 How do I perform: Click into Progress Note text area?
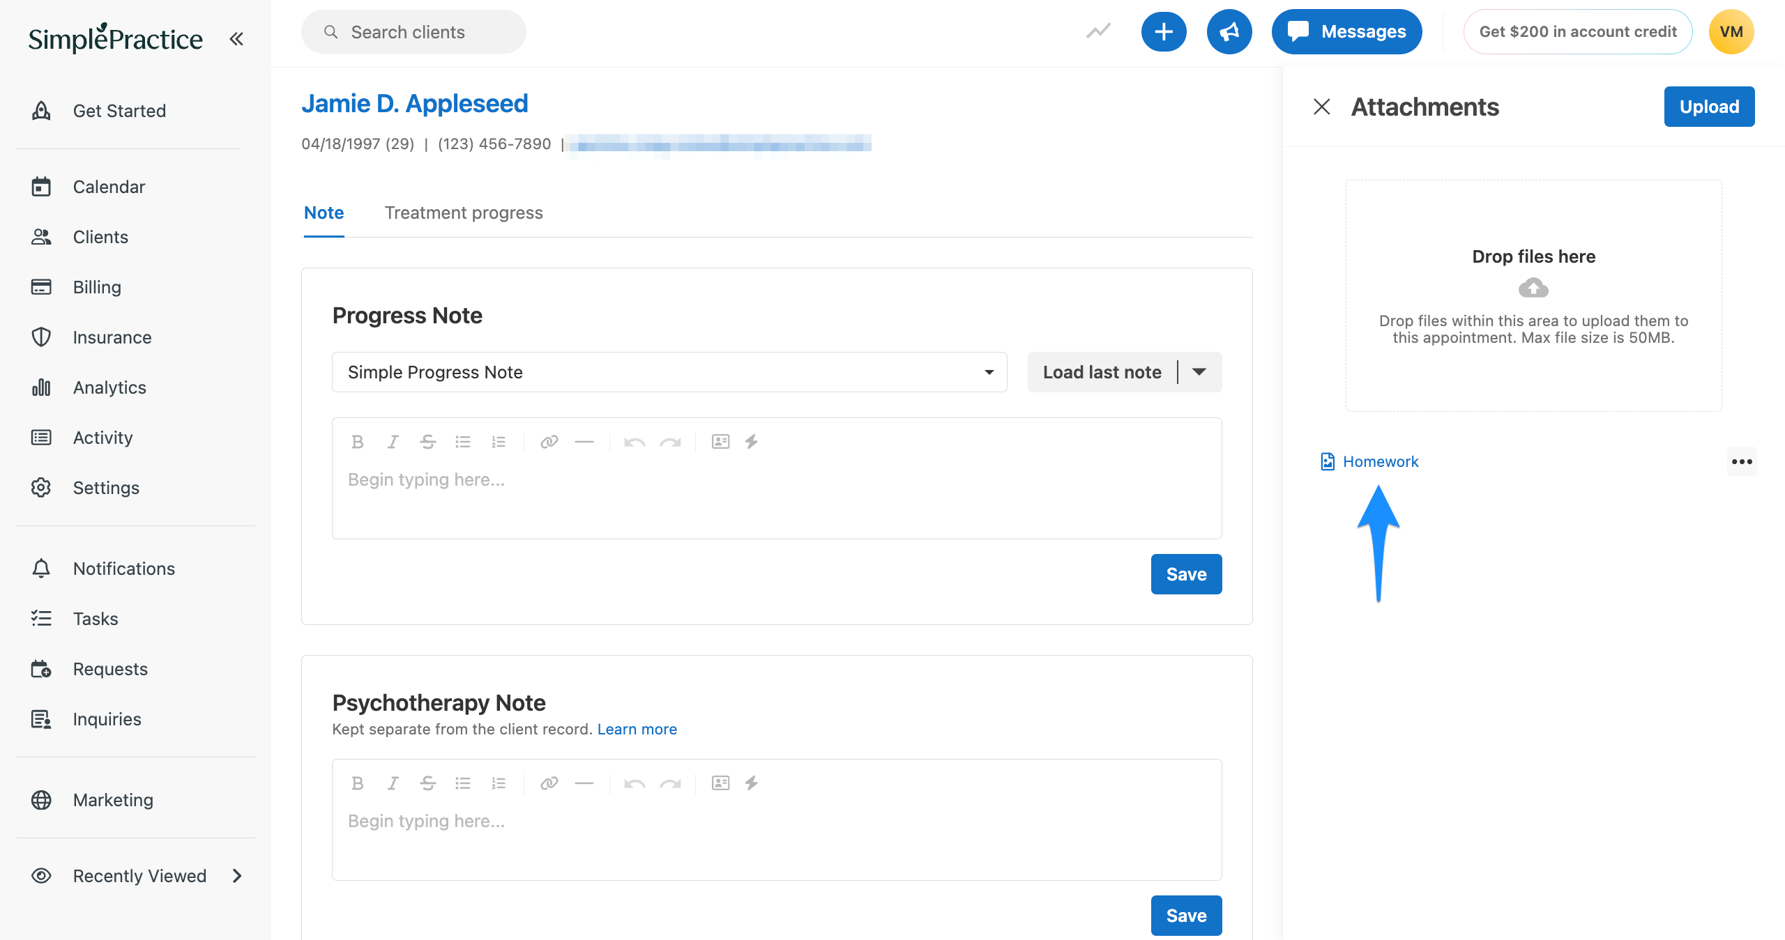777,498
